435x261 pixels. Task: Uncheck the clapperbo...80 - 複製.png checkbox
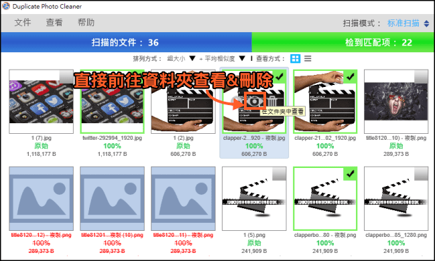click(351, 174)
